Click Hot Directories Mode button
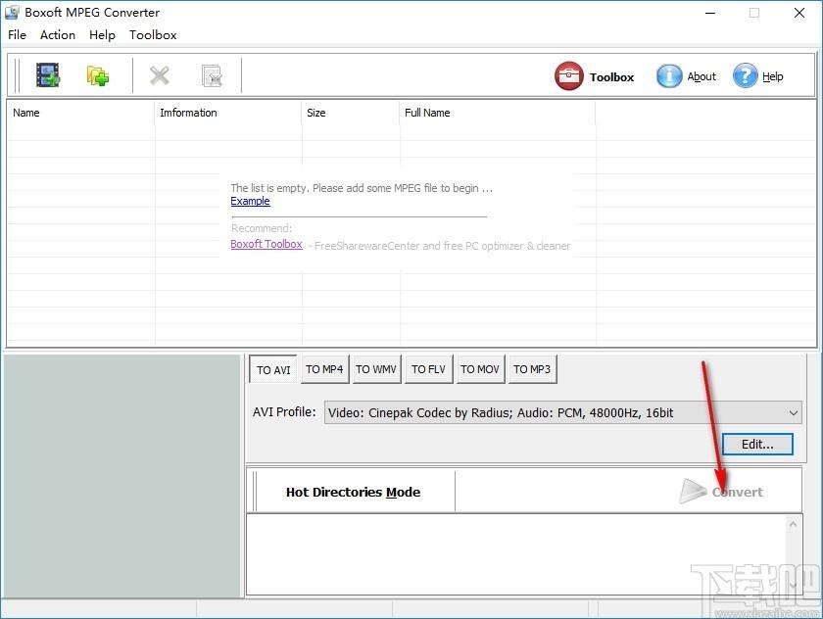This screenshot has width=823, height=619. click(x=354, y=492)
